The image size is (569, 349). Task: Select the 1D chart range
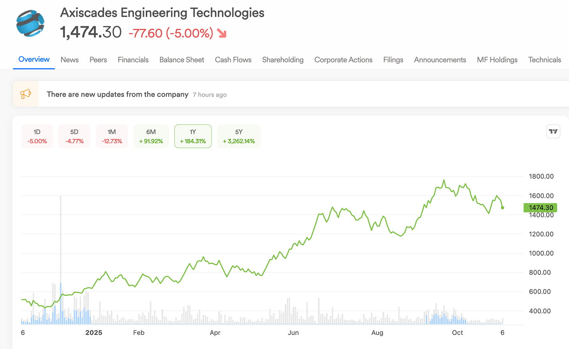(x=37, y=136)
